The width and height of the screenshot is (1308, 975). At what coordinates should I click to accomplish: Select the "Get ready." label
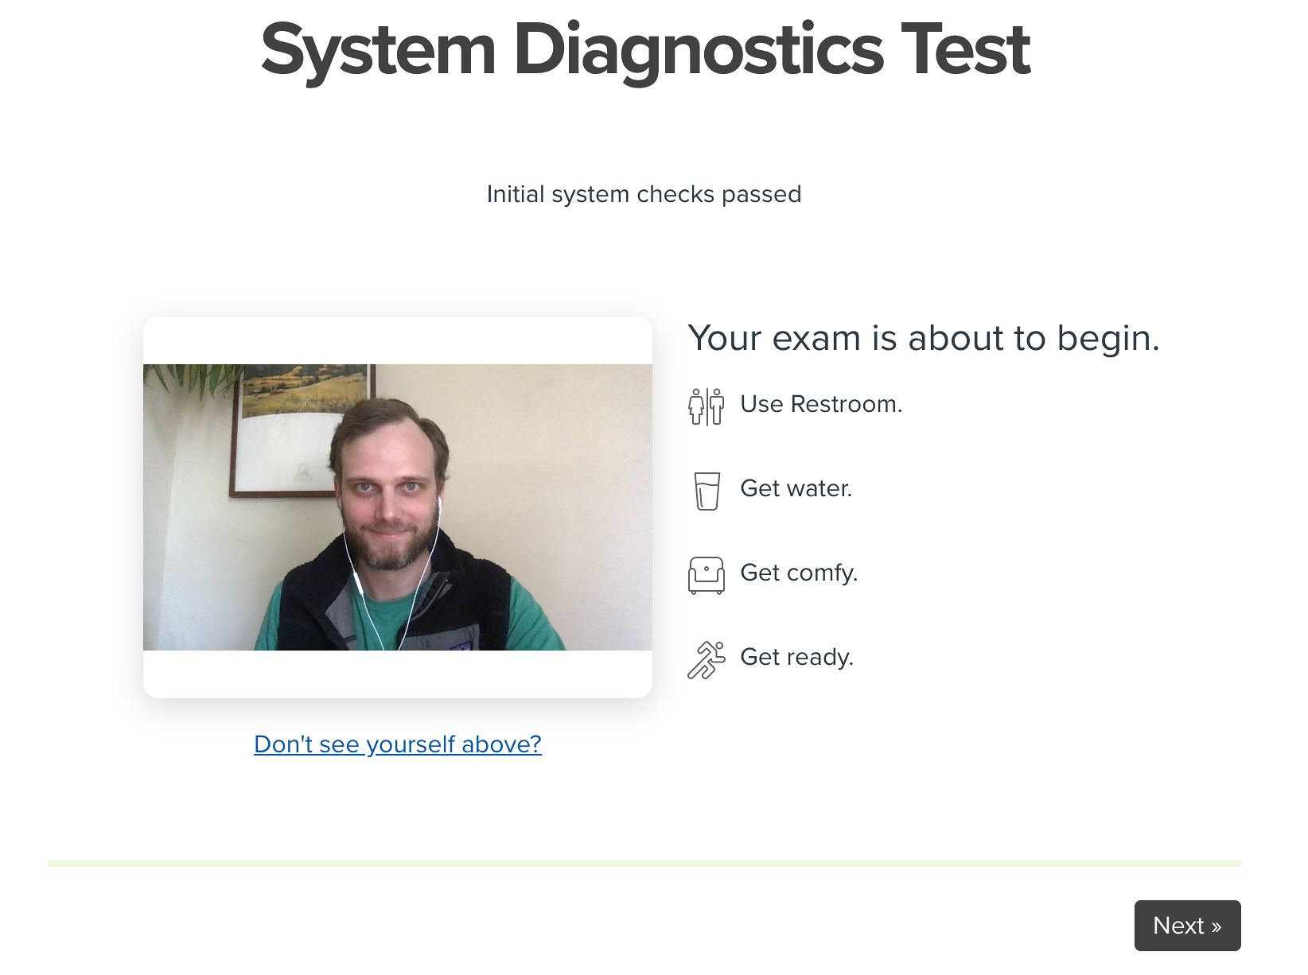[796, 657]
